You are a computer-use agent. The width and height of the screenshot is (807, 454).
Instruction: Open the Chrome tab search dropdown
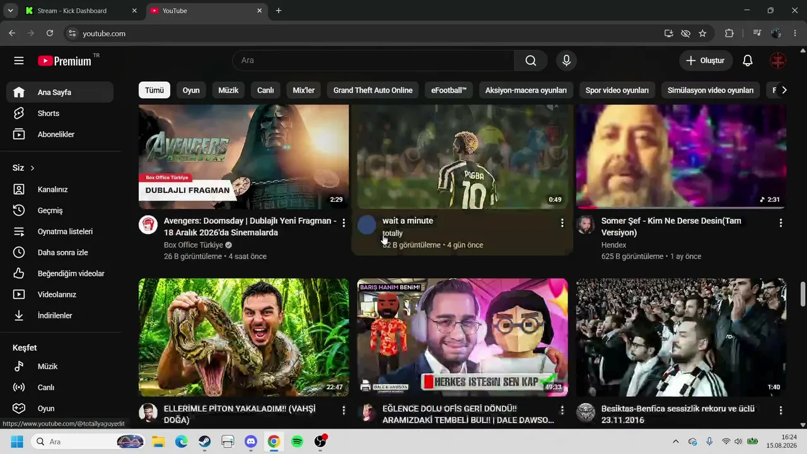tap(10, 11)
